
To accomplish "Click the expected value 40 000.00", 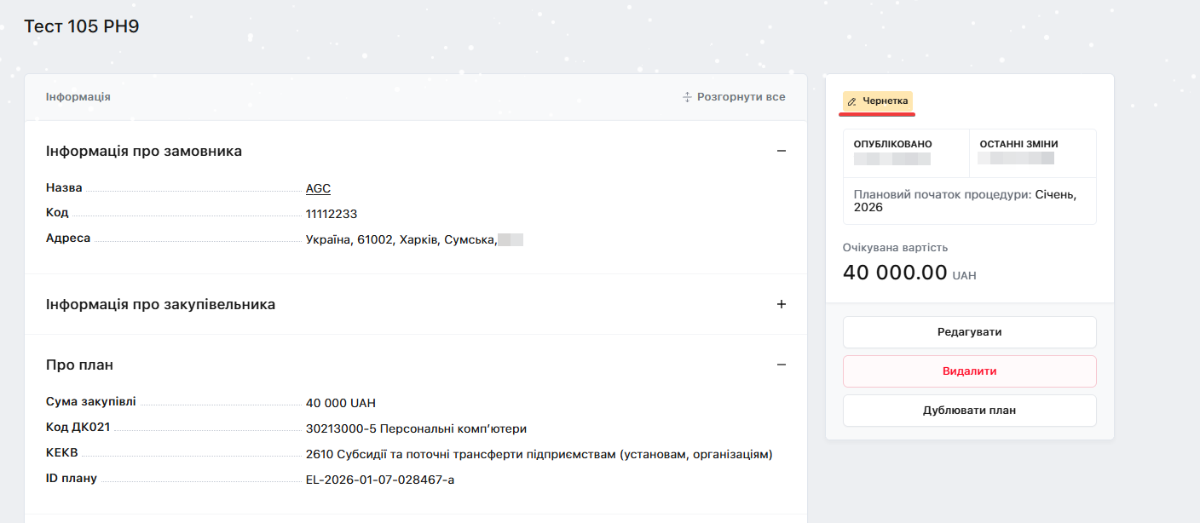I will coord(895,273).
